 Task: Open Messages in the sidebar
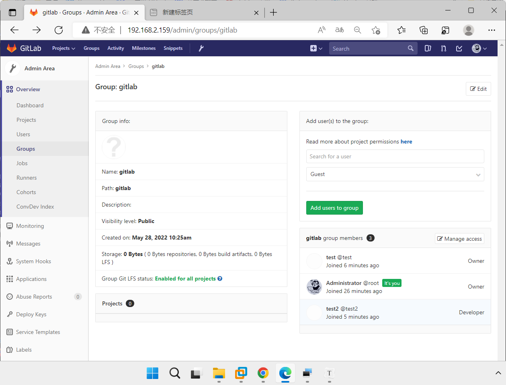tap(28, 244)
